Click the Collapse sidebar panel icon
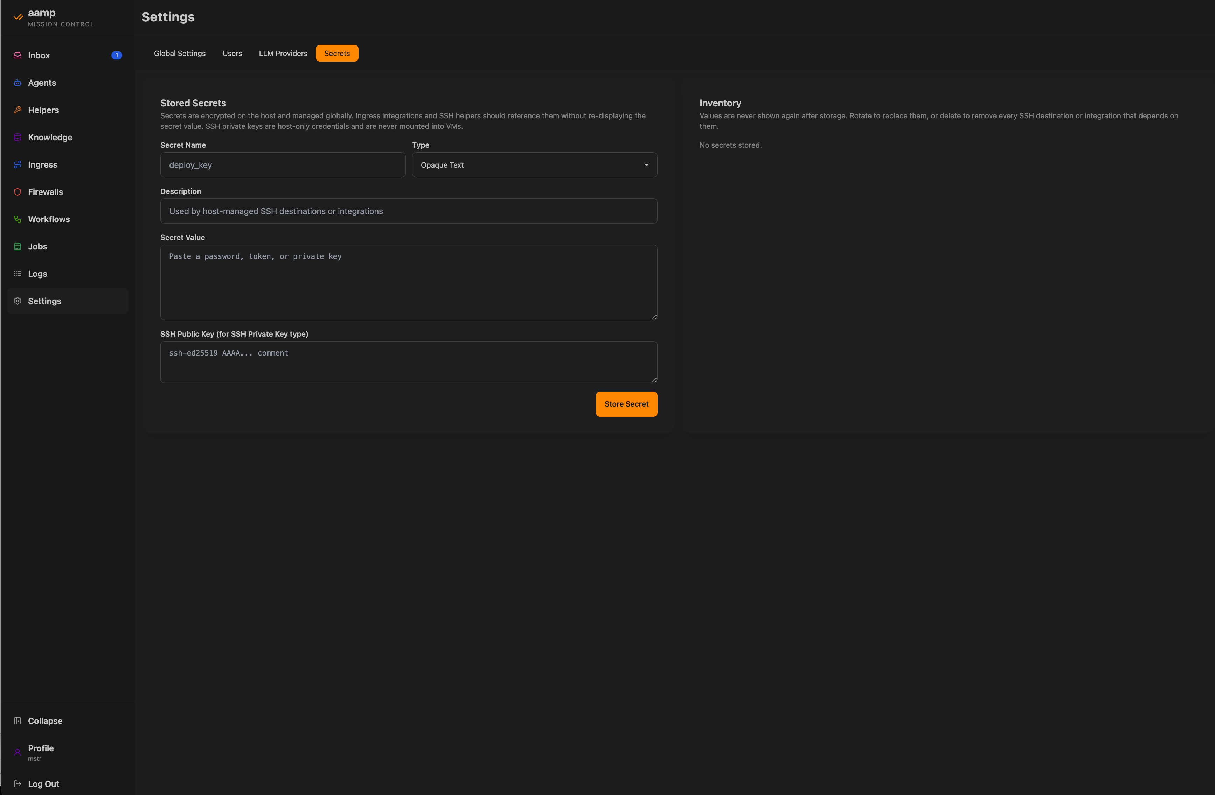The height and width of the screenshot is (795, 1215). [x=18, y=721]
